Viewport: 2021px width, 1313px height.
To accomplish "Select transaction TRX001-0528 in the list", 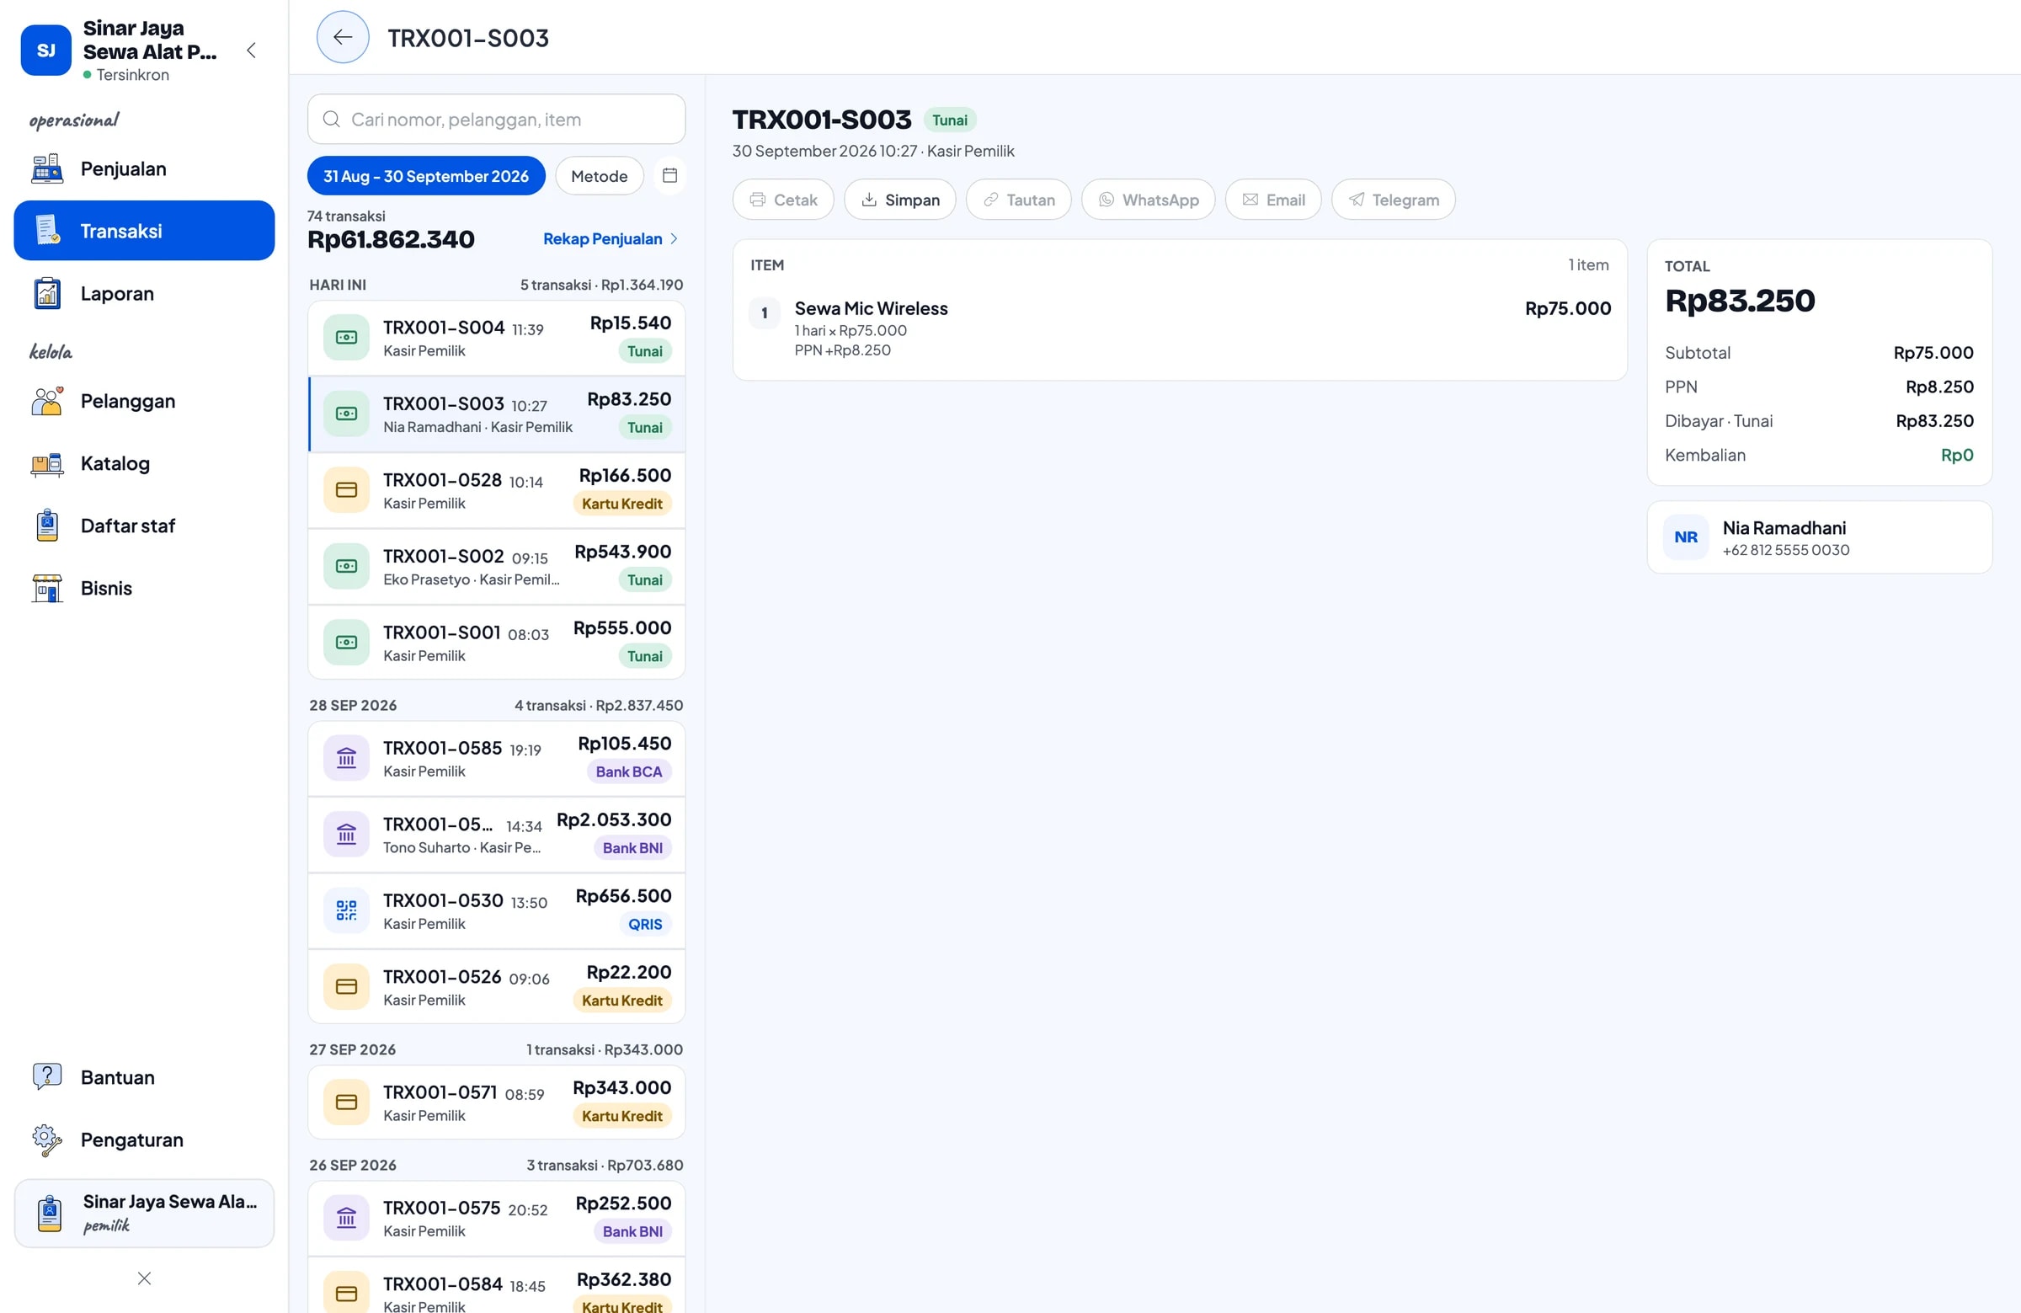I will click(496, 490).
